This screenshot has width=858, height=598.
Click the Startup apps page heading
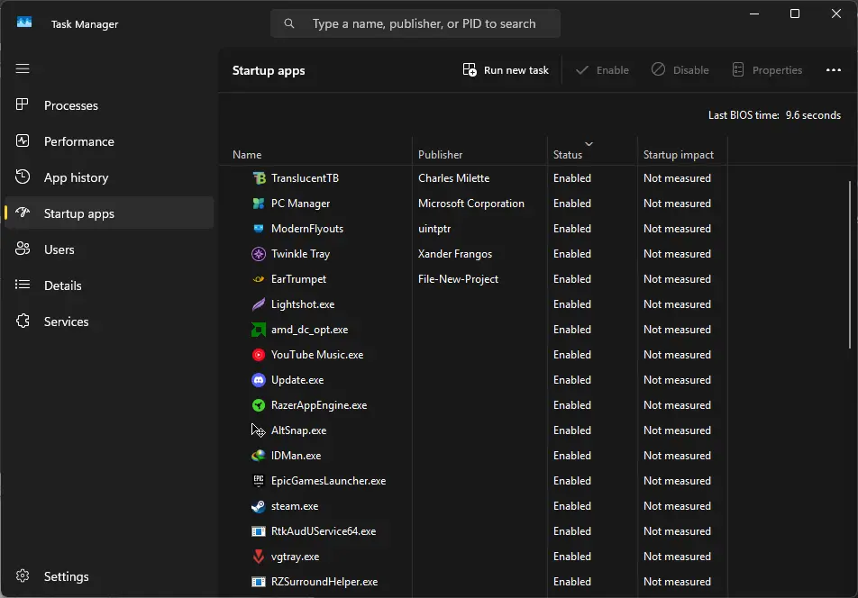[x=269, y=70]
